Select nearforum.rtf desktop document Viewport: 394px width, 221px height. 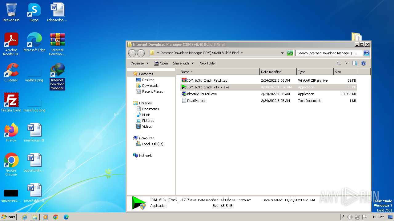(34, 133)
